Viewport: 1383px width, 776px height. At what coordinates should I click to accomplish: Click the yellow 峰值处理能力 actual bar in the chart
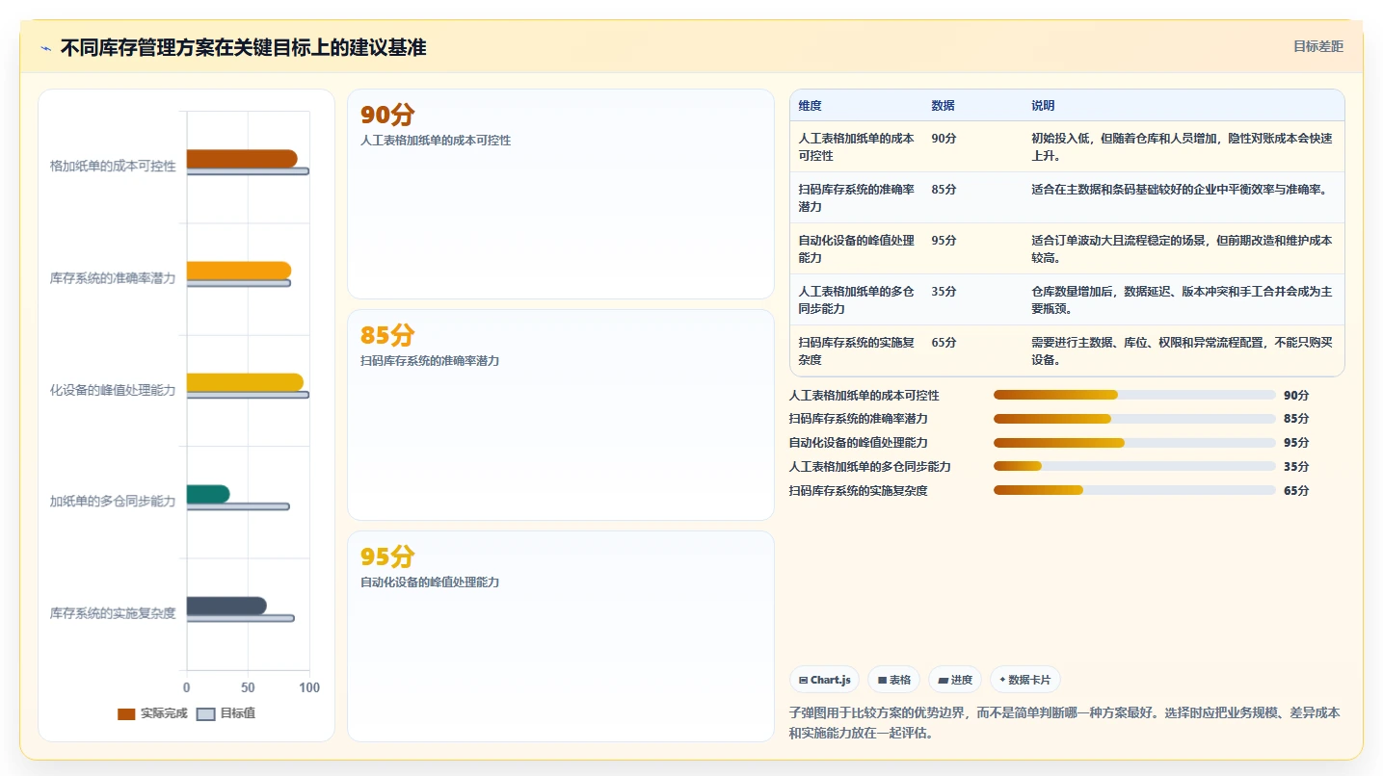[245, 382]
